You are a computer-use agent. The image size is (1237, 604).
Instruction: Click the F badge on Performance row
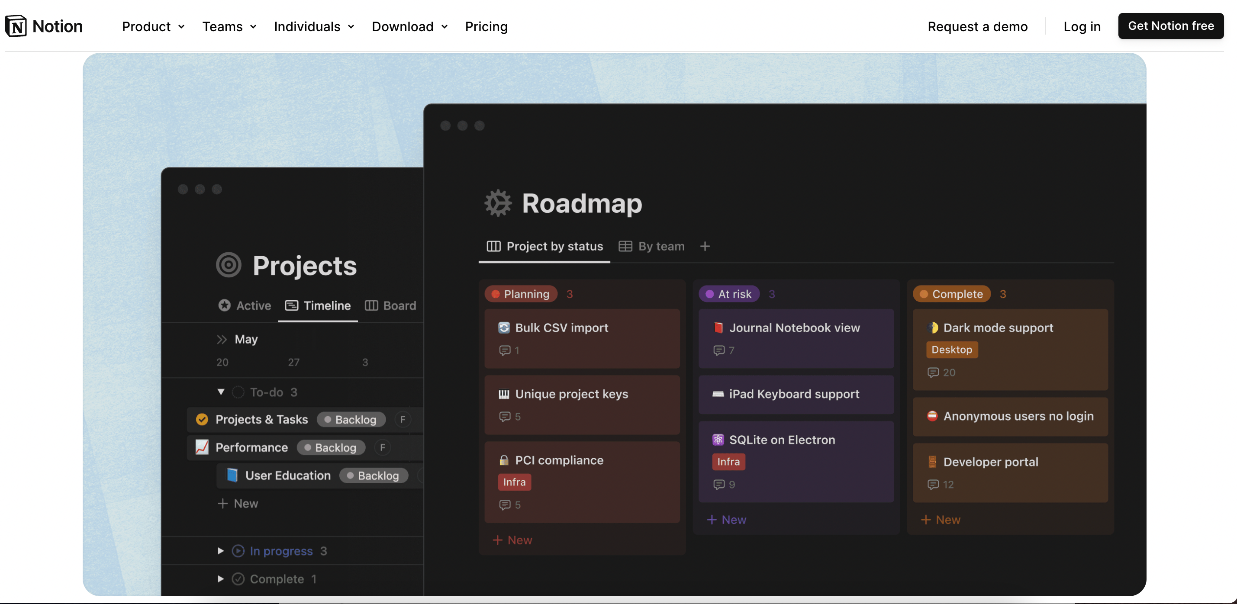tap(383, 448)
